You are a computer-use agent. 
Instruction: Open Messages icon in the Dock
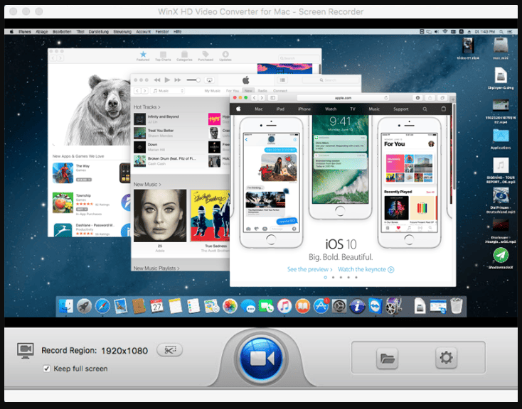[x=248, y=306]
